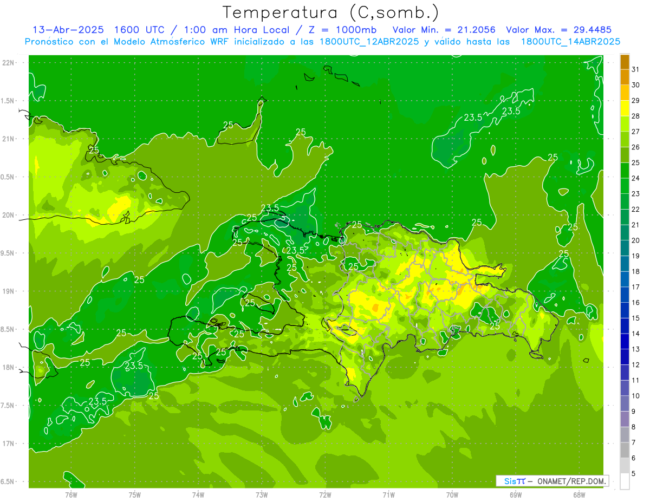Click the '68W' longitude axis label
This screenshot has width=650, height=502.
coord(579,495)
